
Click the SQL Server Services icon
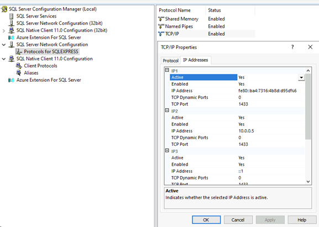12,16
